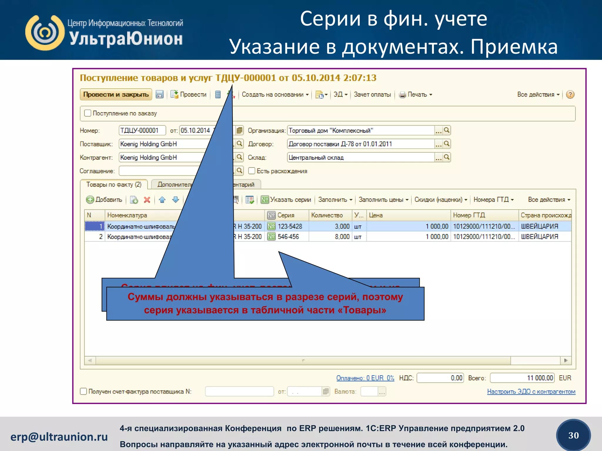Open Настроить ЭДО с контрагентом link
Image resolution: width=602 pixels, height=451 pixels.
tap(531, 391)
